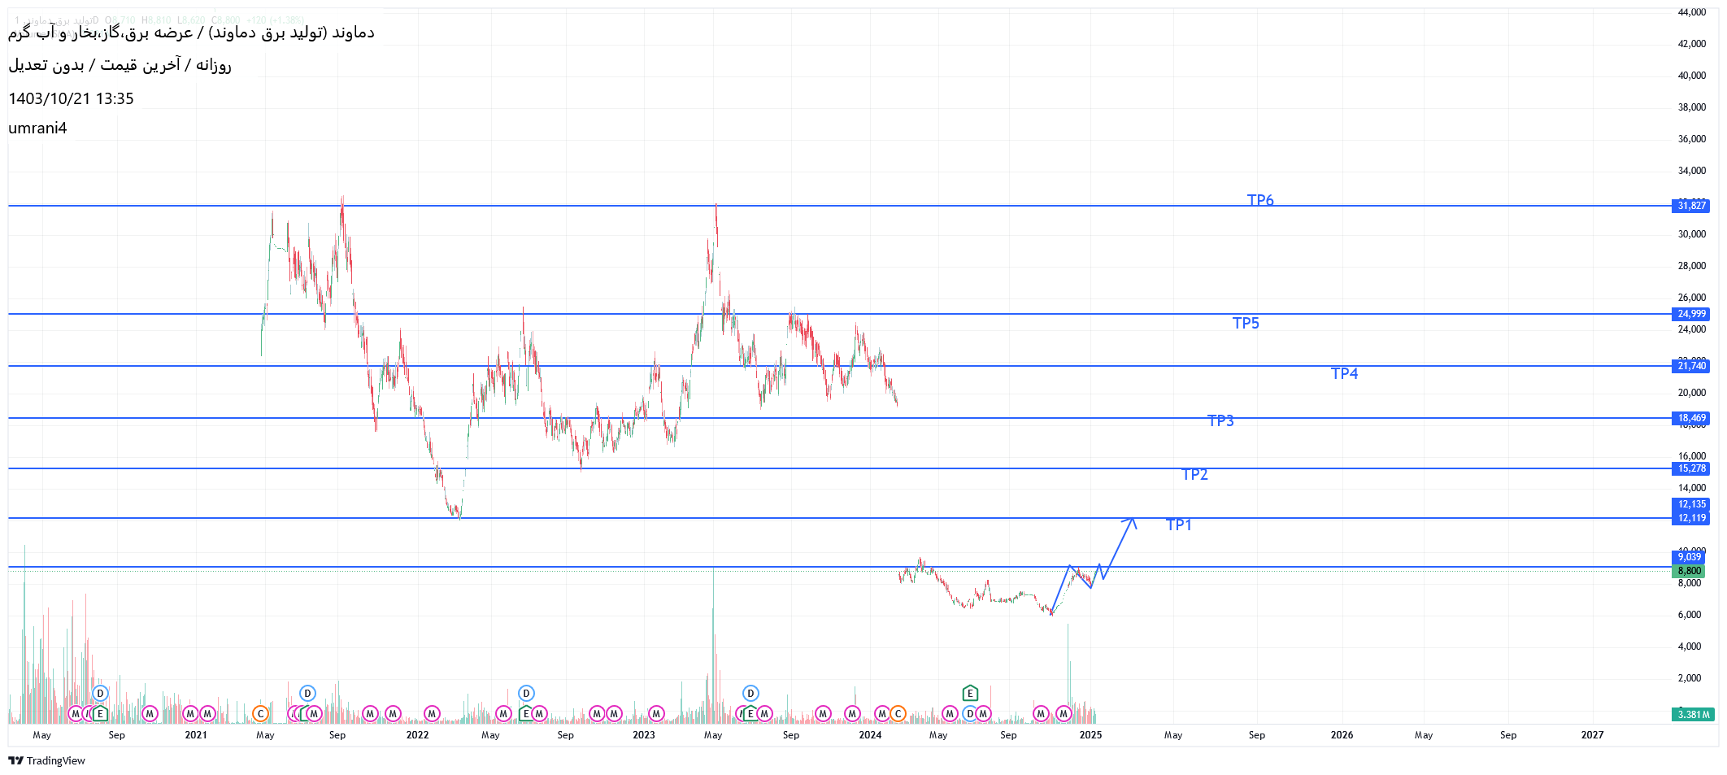Select the 24,999 price level tag
This screenshot has height=775, width=1727.
click(x=1691, y=314)
